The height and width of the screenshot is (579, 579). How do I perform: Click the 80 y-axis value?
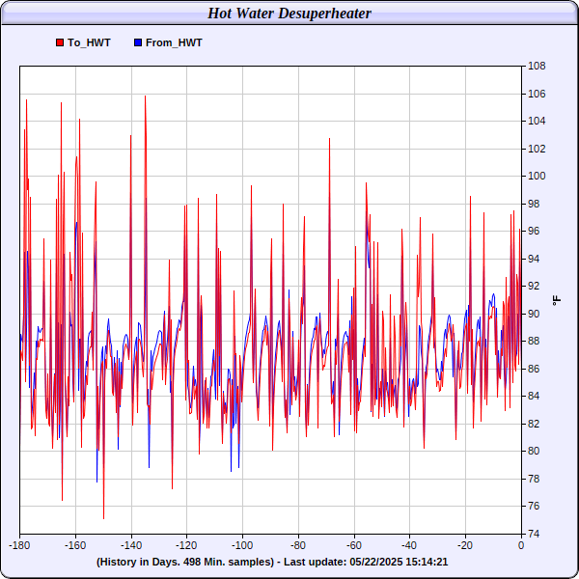tap(535, 452)
